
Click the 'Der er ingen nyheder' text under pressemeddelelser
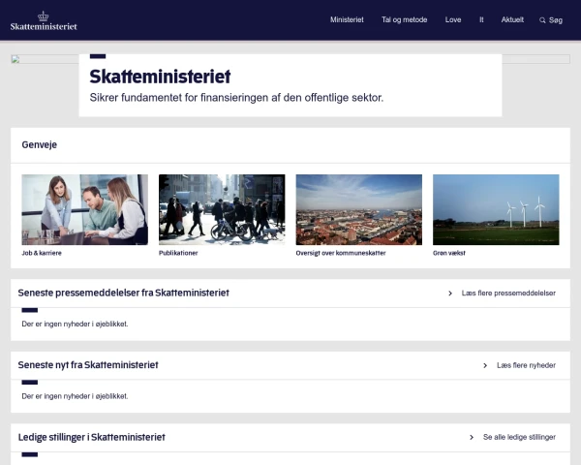75,324
